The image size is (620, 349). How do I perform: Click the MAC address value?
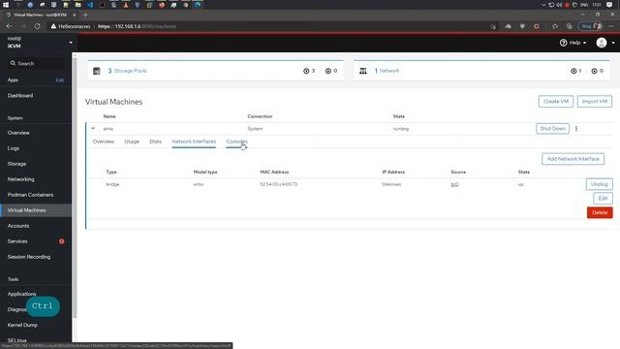click(278, 184)
